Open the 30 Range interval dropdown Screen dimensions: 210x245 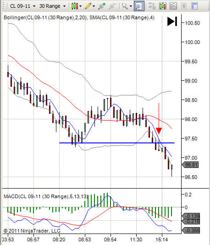[x=52, y=6]
